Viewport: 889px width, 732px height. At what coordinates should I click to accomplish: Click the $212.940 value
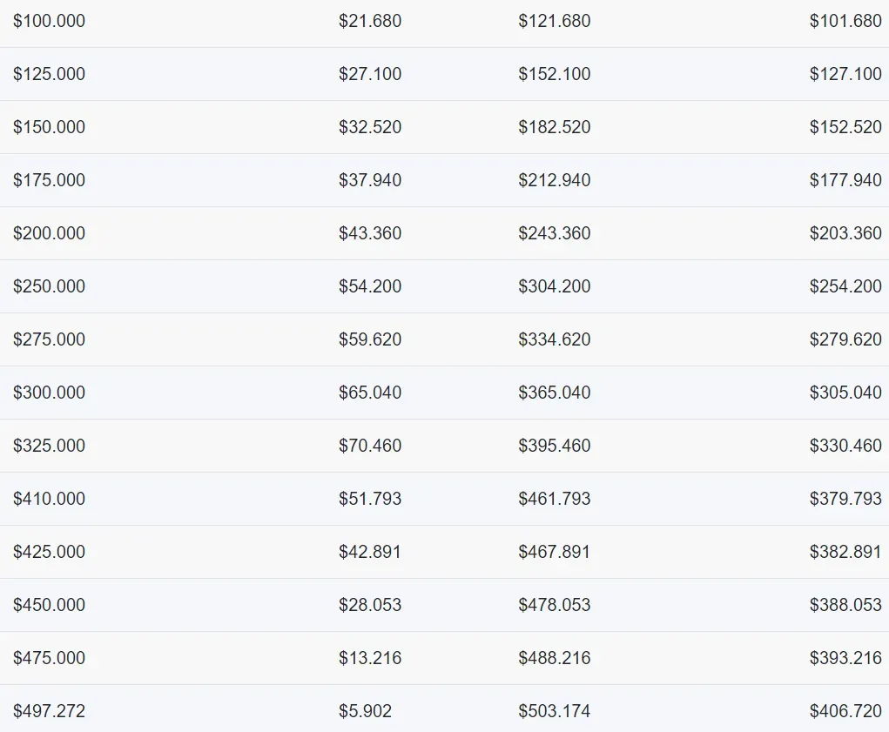555,180
